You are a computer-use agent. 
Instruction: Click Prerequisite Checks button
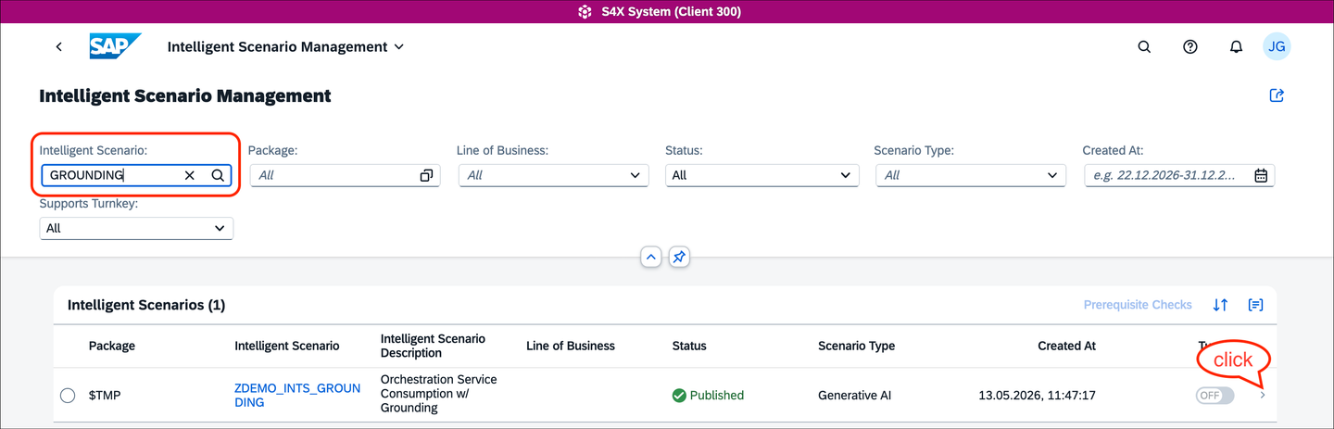click(x=1138, y=305)
